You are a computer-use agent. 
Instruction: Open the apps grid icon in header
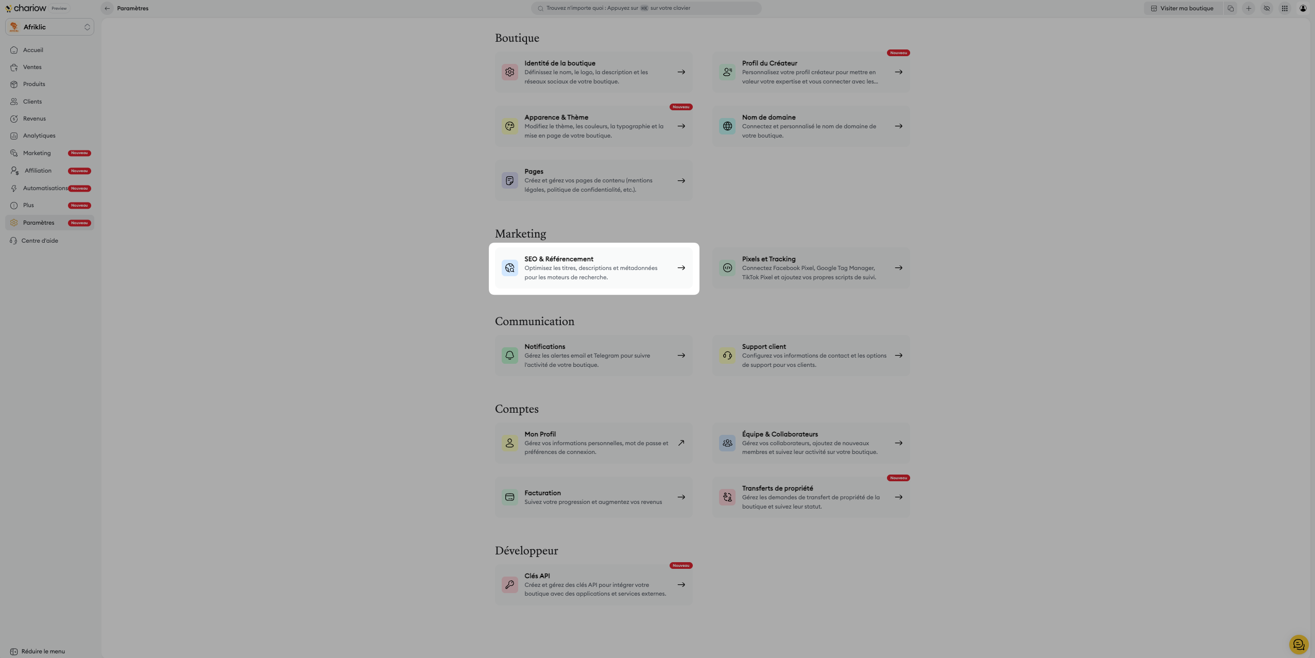[x=1285, y=8]
